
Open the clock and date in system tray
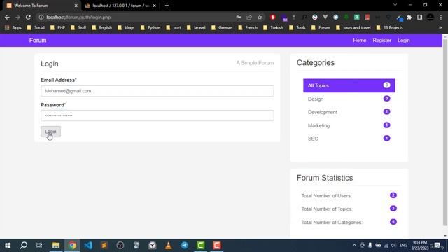click(420, 246)
